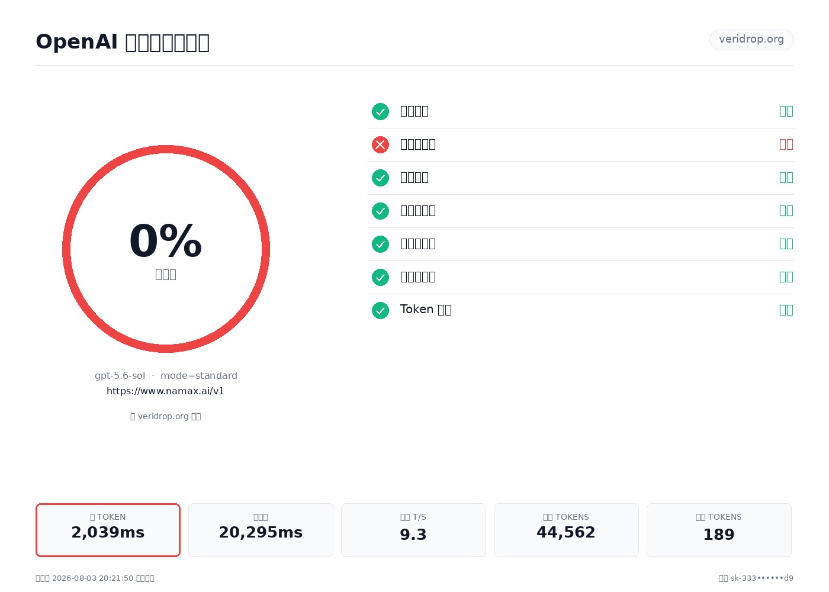829x592 pixels.
Task: Select the 9.3 T/S speed card
Action: (413, 530)
